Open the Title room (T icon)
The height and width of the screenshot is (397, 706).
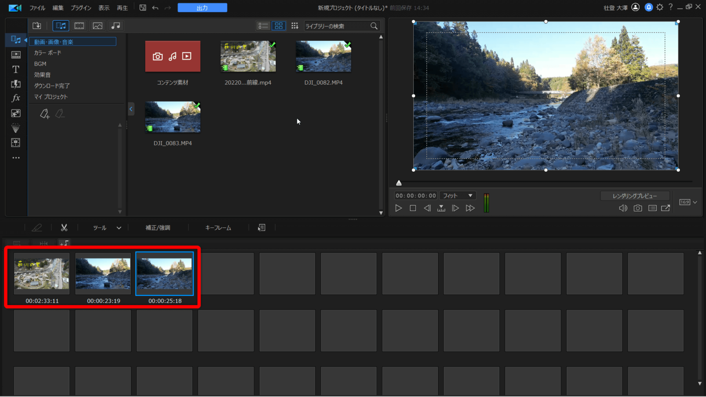(16, 69)
